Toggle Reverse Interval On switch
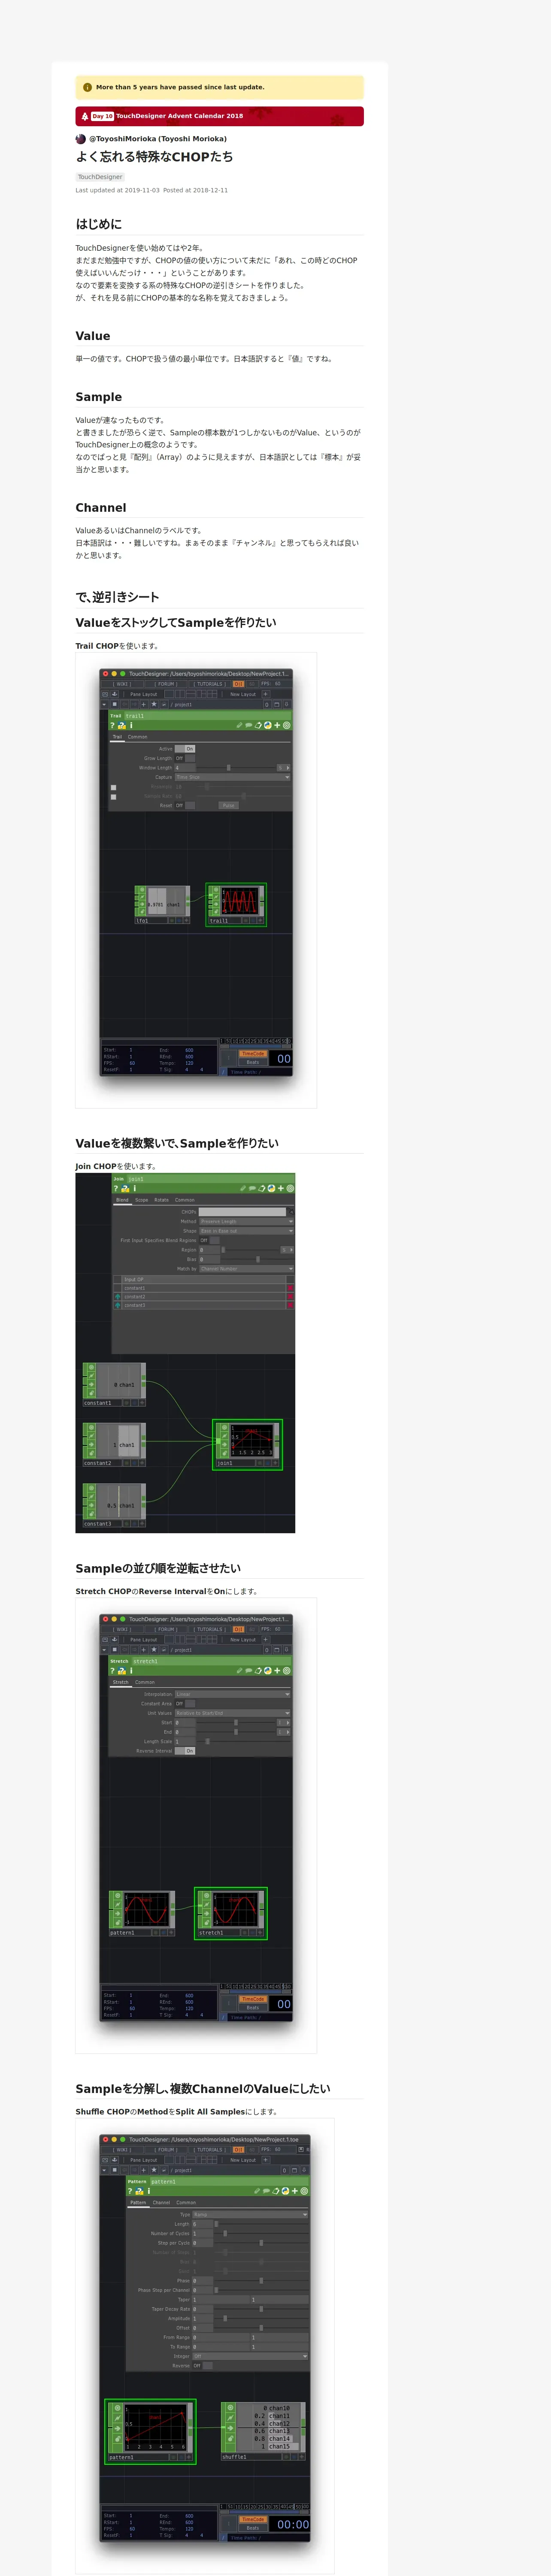 pyautogui.click(x=185, y=1751)
